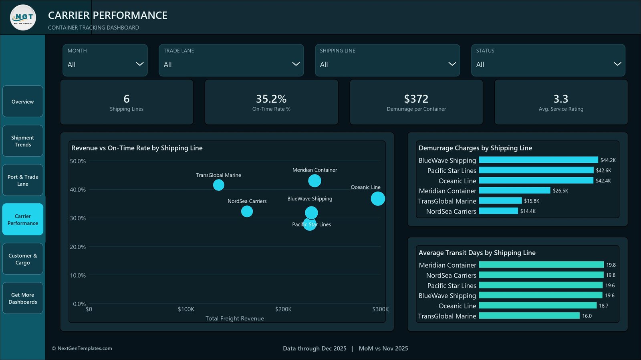641x360 pixels.
Task: Click the Carrier Performance page heading
Action: (x=108, y=15)
